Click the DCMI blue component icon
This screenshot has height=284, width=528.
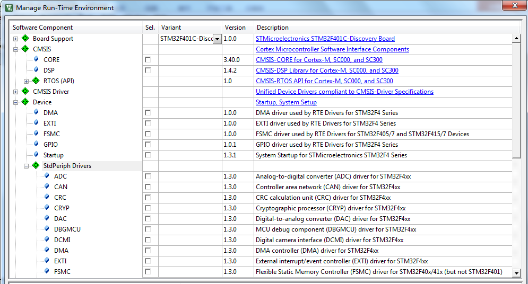[47, 239]
